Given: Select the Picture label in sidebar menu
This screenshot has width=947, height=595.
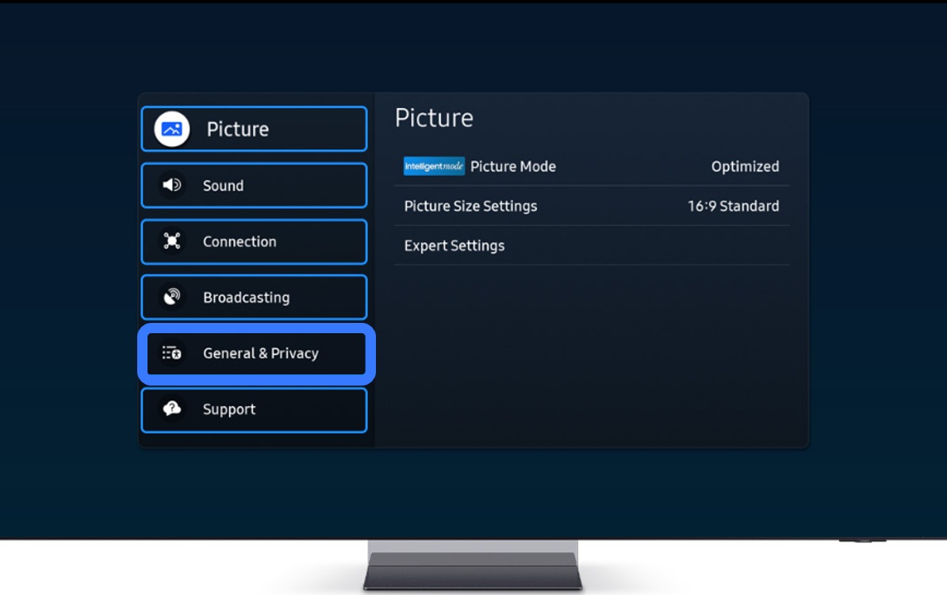Looking at the screenshot, I should (237, 129).
